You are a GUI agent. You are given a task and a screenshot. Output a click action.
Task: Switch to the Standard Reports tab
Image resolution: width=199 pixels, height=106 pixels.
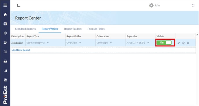[x=25, y=29]
